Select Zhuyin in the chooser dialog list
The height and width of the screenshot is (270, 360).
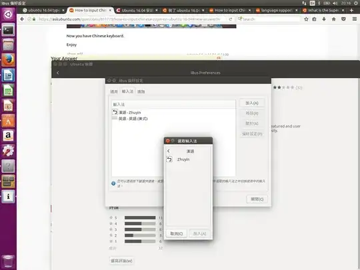click(x=188, y=159)
